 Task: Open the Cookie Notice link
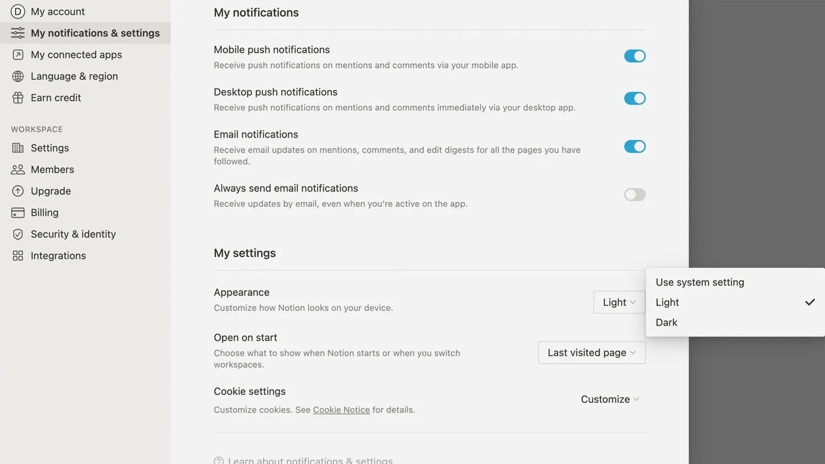341,410
